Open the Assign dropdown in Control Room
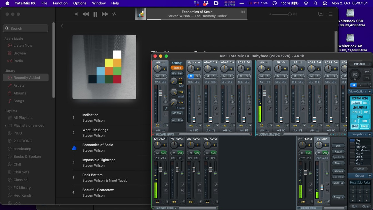 (x=338, y=197)
